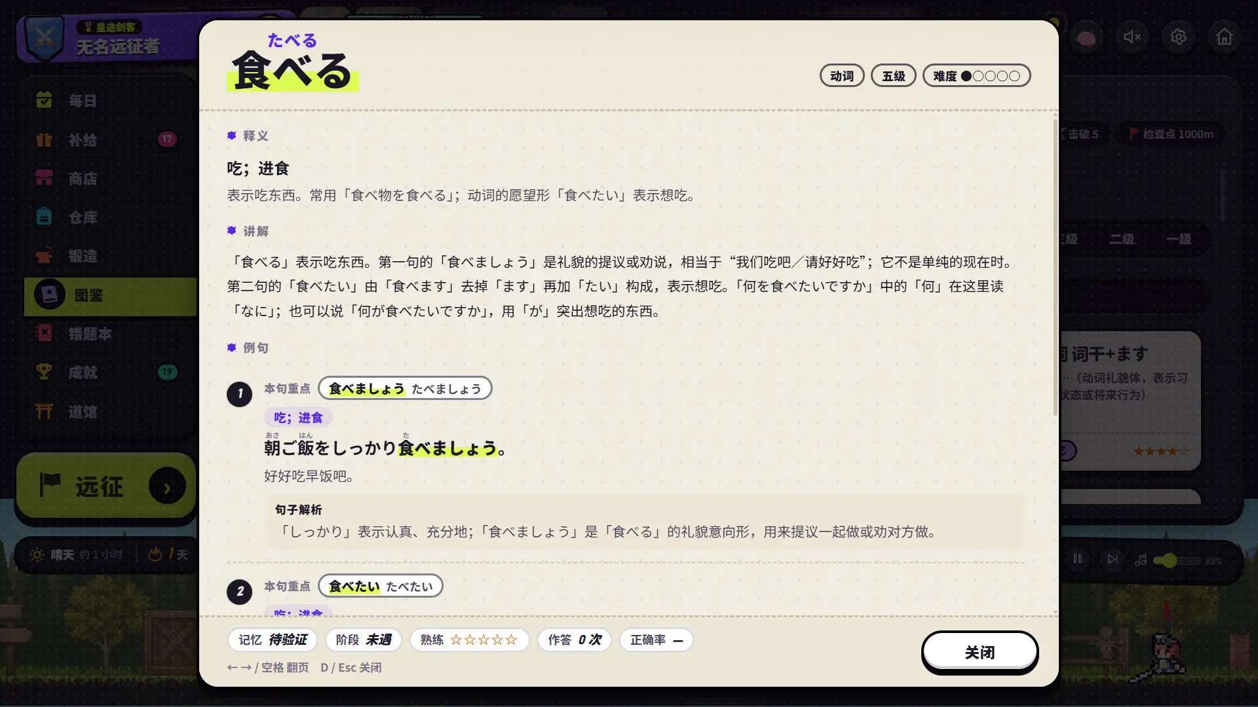Start the 远征 expedition button

(x=106, y=486)
